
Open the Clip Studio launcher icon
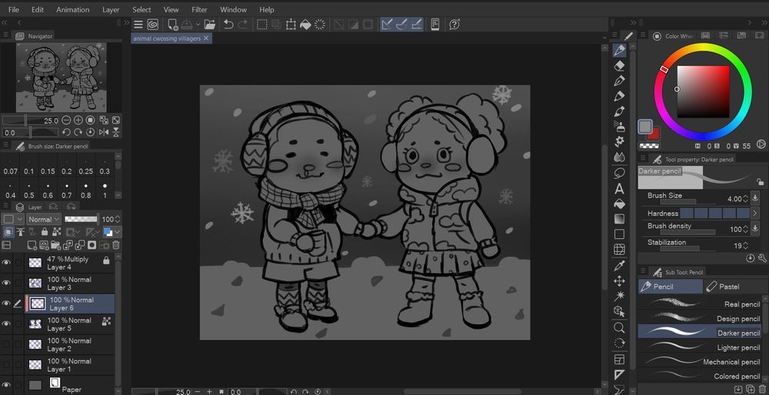tap(152, 25)
